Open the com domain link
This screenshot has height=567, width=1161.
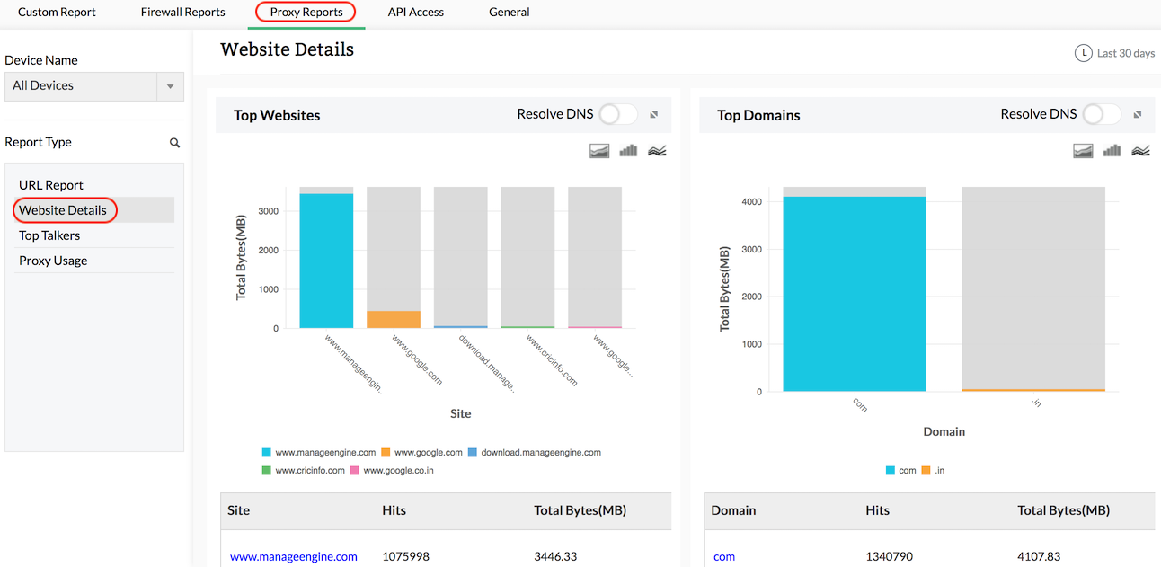pos(724,556)
